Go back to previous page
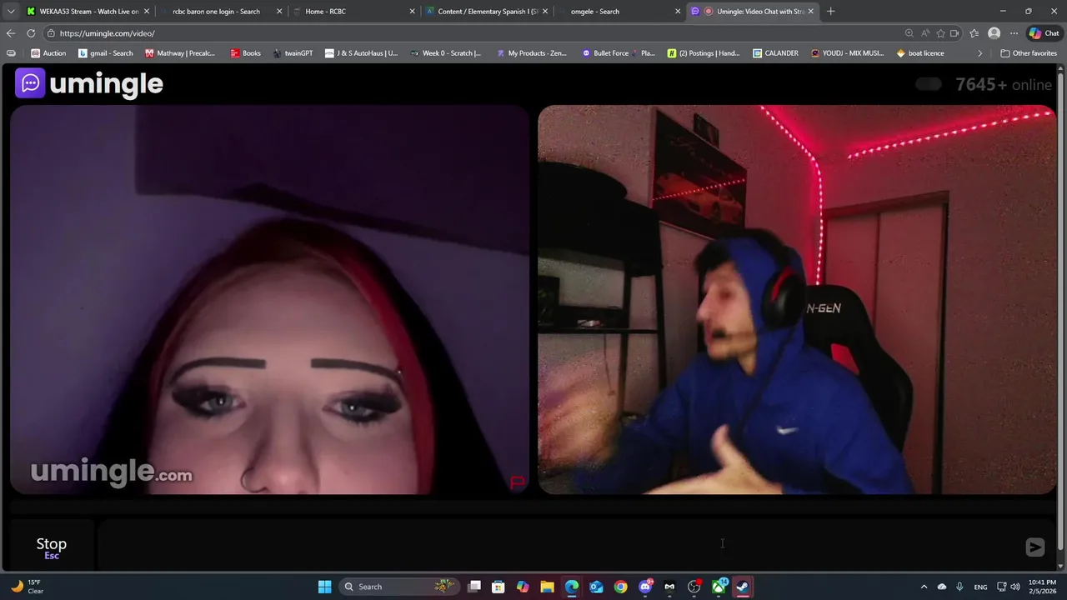Screen dimensions: 1067x600 [x=10, y=33]
